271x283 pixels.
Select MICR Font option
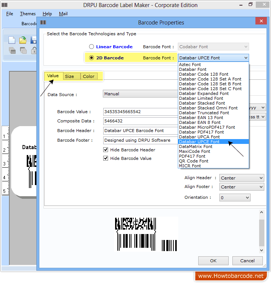pos(213,166)
